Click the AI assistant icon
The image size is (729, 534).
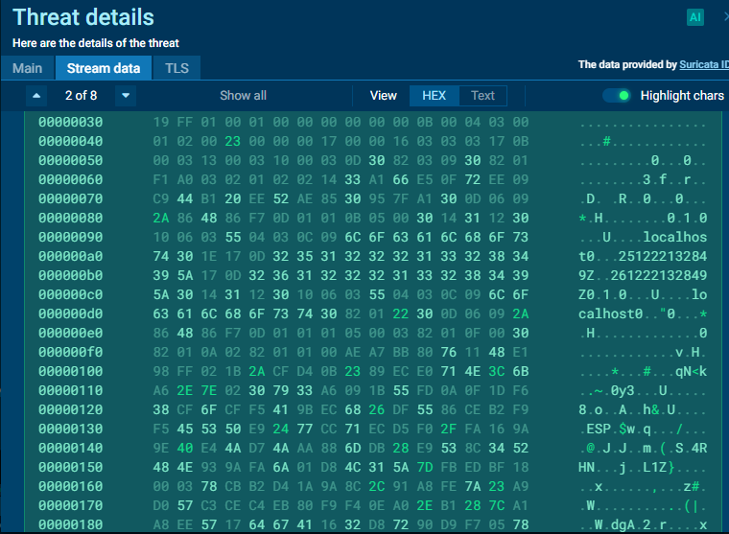click(x=695, y=17)
